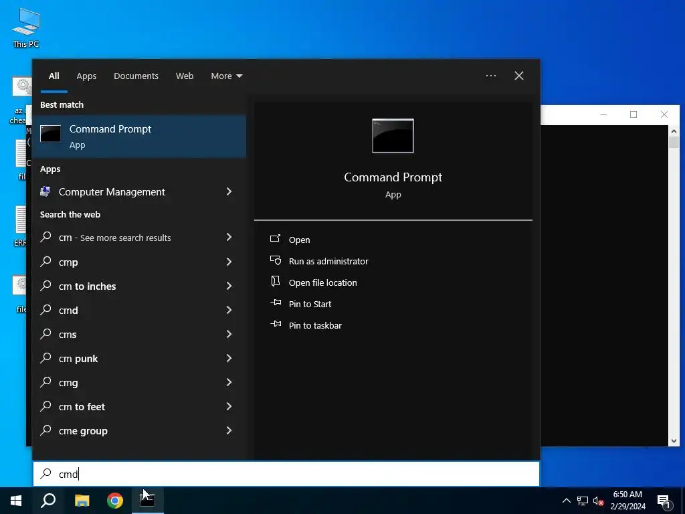Choose Run as administrator
Image resolution: width=685 pixels, height=514 pixels.
tap(328, 262)
